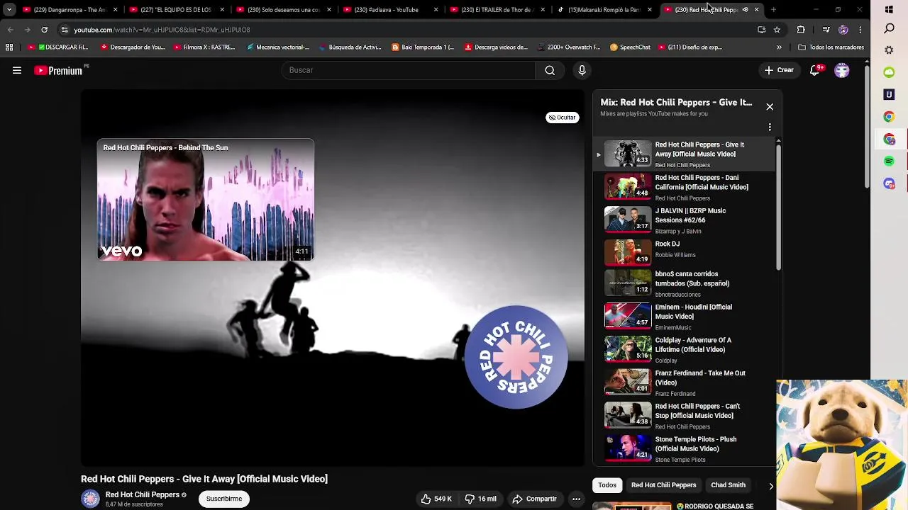Select the Chad Smith filter chip
The image size is (908, 510).
(x=729, y=485)
